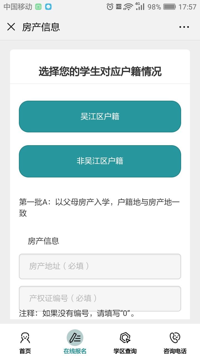200x356 pixels.
Task: Switch to the 首页 tab
Action: [x=25, y=343]
